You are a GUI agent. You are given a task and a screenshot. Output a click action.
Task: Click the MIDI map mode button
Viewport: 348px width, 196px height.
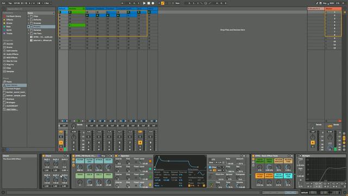332,3
